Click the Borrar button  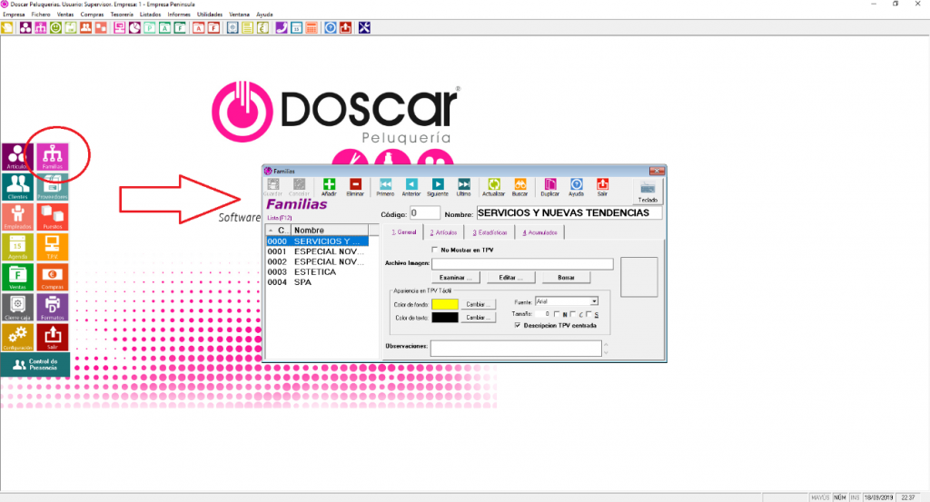click(x=566, y=278)
